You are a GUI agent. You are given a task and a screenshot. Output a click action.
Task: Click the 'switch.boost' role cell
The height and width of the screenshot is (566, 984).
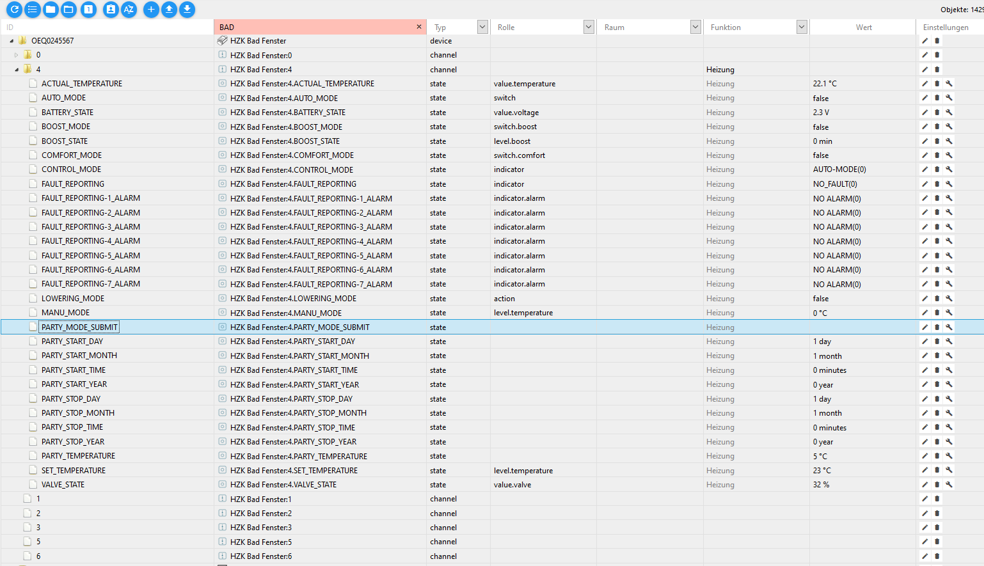[515, 127]
